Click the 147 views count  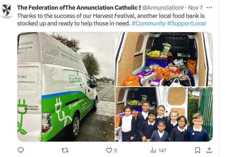tap(162, 150)
